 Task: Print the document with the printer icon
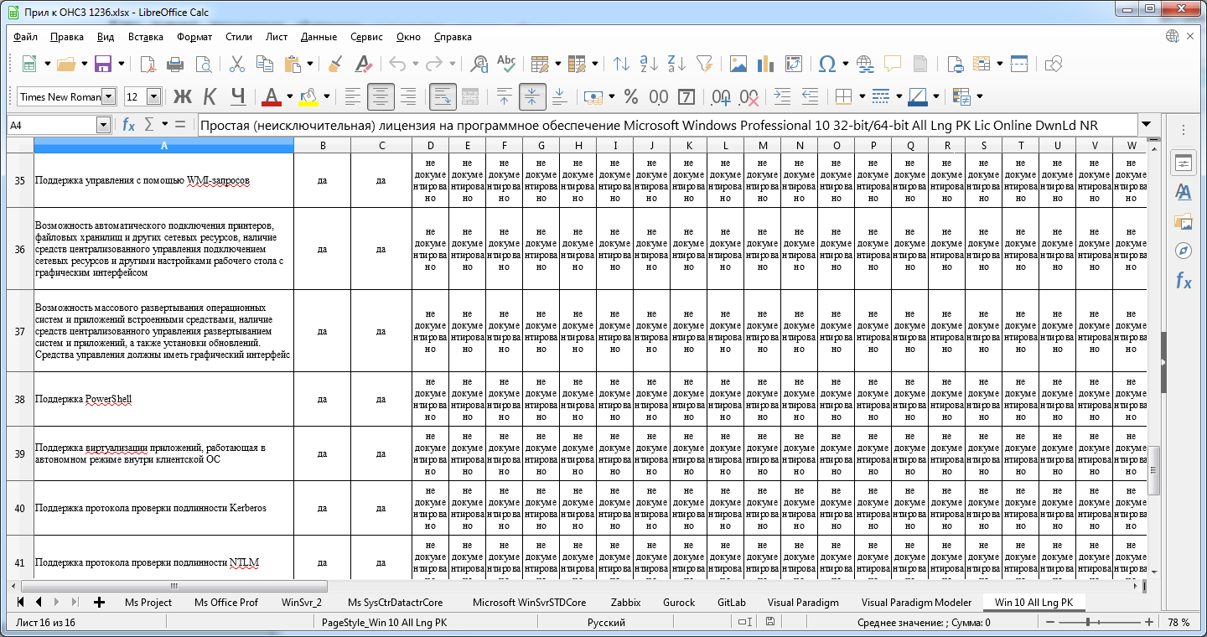(x=175, y=64)
